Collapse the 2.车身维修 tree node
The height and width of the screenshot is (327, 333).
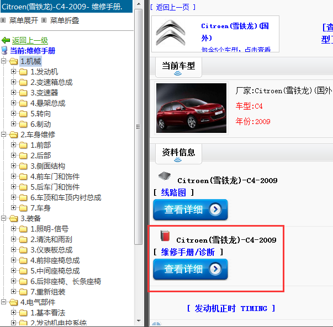point(4,134)
